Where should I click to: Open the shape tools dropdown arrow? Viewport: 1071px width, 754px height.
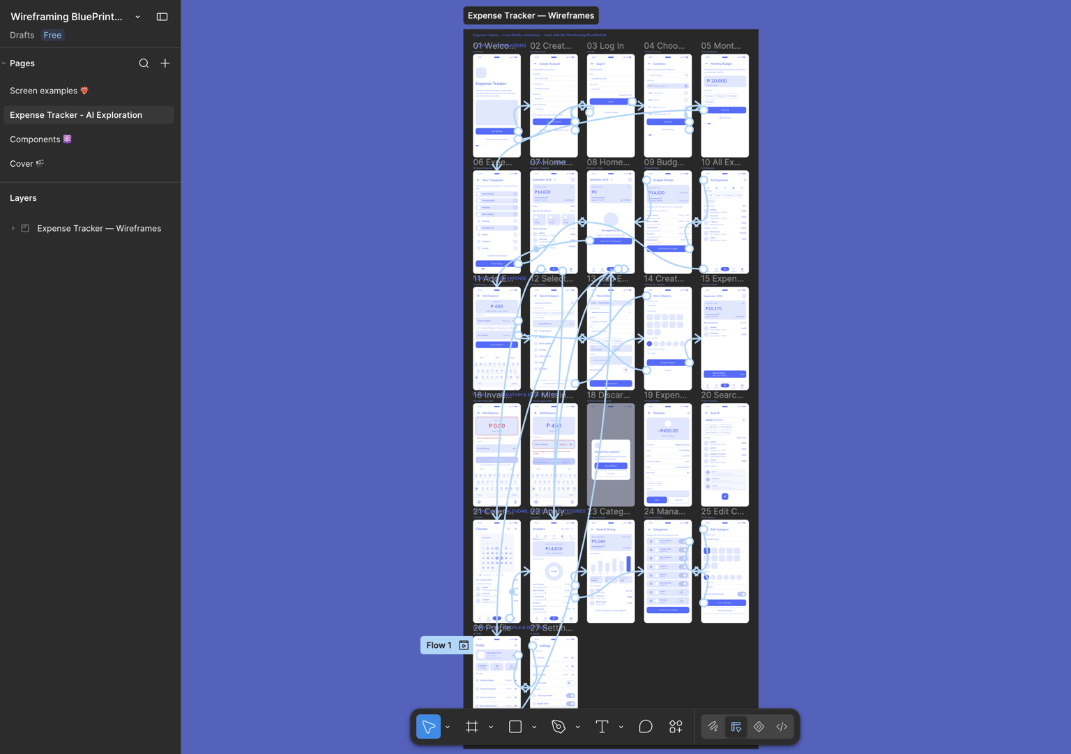[534, 727]
